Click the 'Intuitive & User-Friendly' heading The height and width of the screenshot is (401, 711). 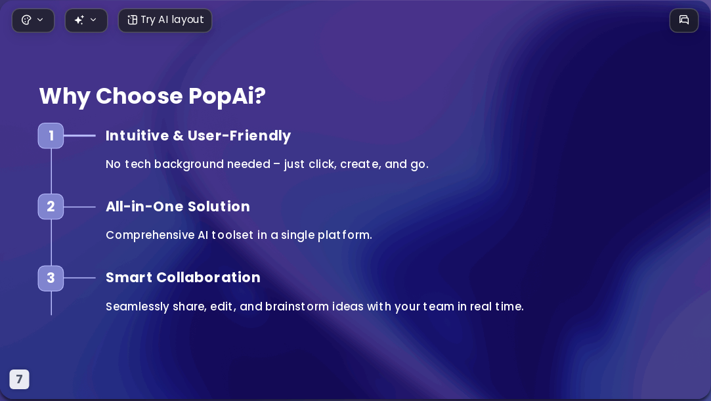tap(198, 136)
